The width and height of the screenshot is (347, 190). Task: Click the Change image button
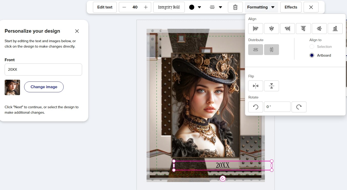(x=44, y=87)
